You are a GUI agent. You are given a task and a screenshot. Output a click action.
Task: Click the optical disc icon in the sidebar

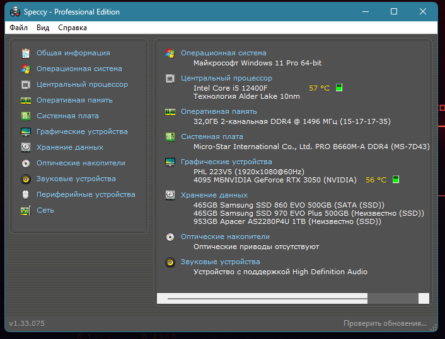[x=26, y=164]
